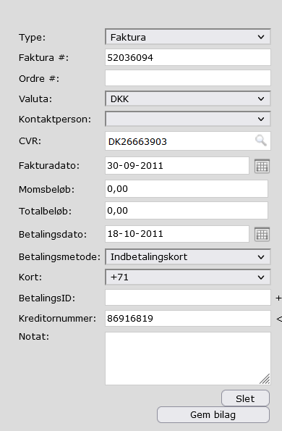Open the Type dropdown showing Faktura
Image resolution: width=282 pixels, height=431 pixels.
pyautogui.click(x=188, y=36)
